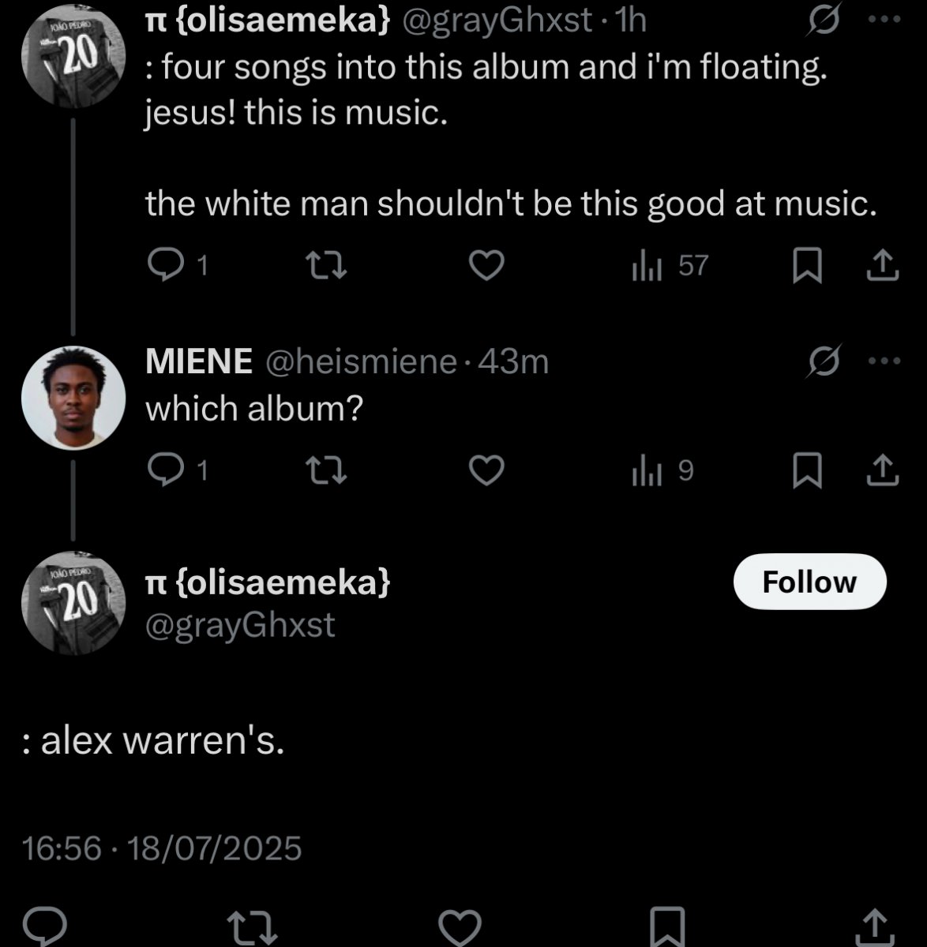Open more options on the first tweet
This screenshot has height=947, width=927.
click(x=884, y=21)
